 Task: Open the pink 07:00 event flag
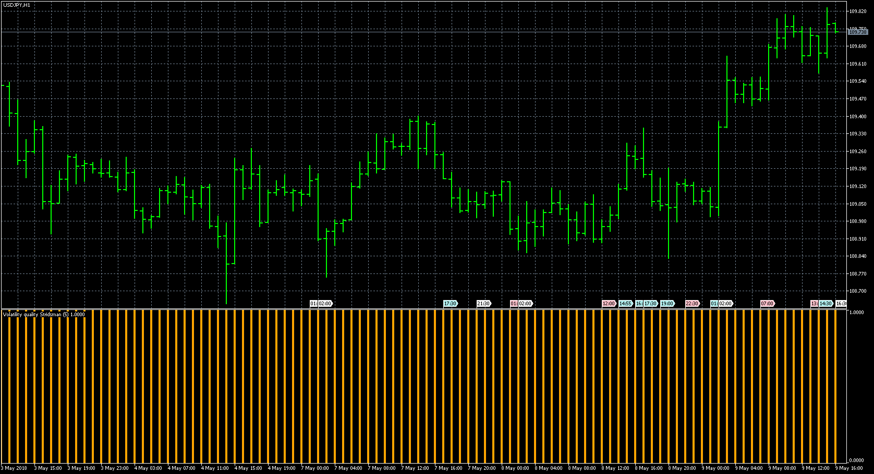(x=767, y=304)
